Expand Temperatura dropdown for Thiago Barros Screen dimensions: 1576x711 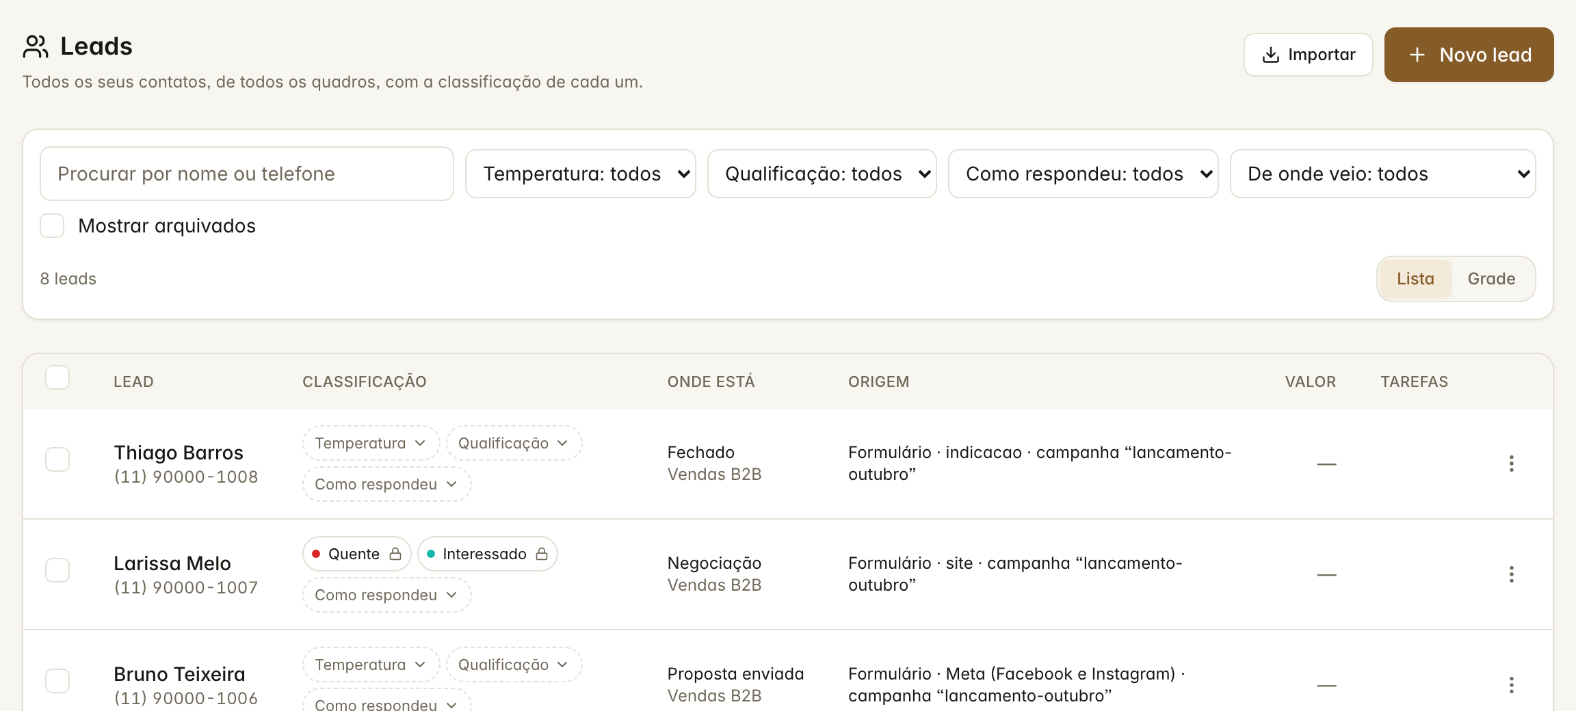(371, 443)
